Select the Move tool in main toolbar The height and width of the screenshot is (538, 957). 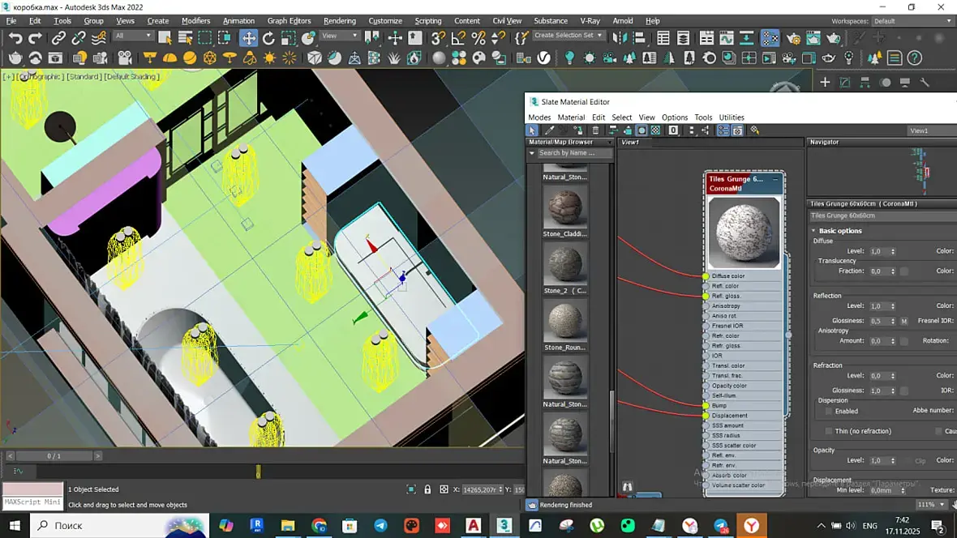[248, 38]
